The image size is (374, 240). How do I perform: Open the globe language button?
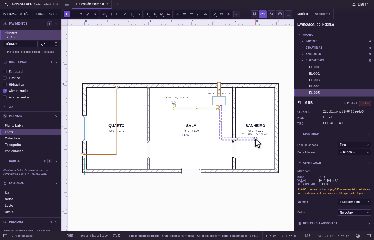point(358,236)
